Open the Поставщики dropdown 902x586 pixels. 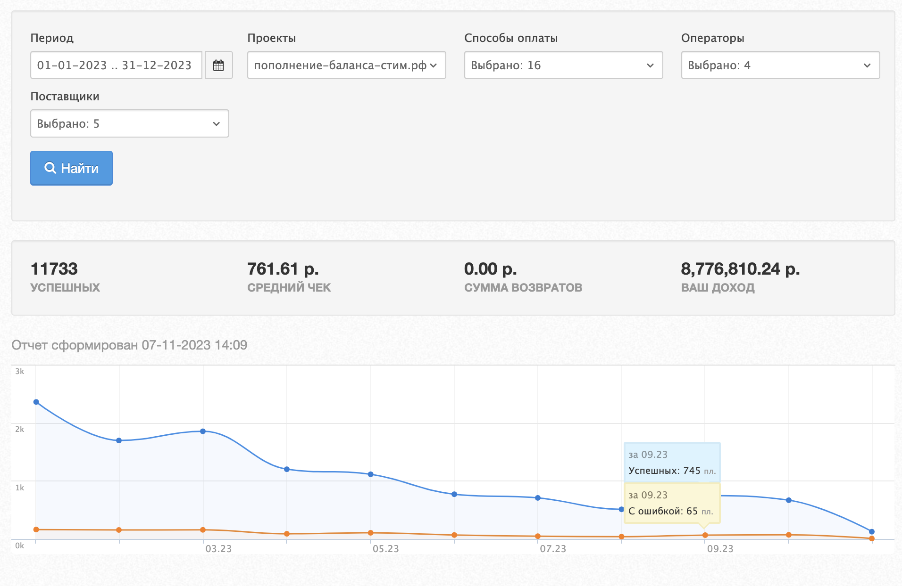click(x=129, y=123)
